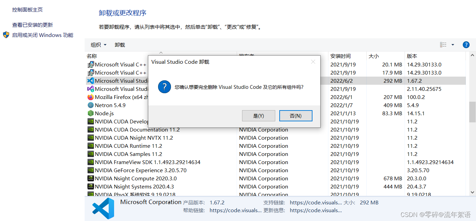Click the Netron 5.4.9 icon
Viewport: 476px width, 221px height.
[90, 105]
